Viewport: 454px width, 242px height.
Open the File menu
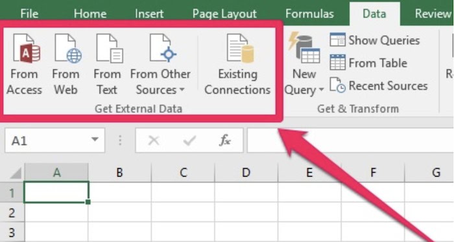pyautogui.click(x=29, y=14)
